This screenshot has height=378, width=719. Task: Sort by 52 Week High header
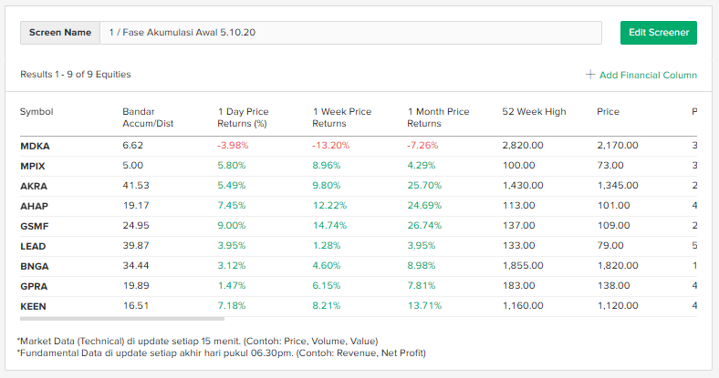[534, 112]
